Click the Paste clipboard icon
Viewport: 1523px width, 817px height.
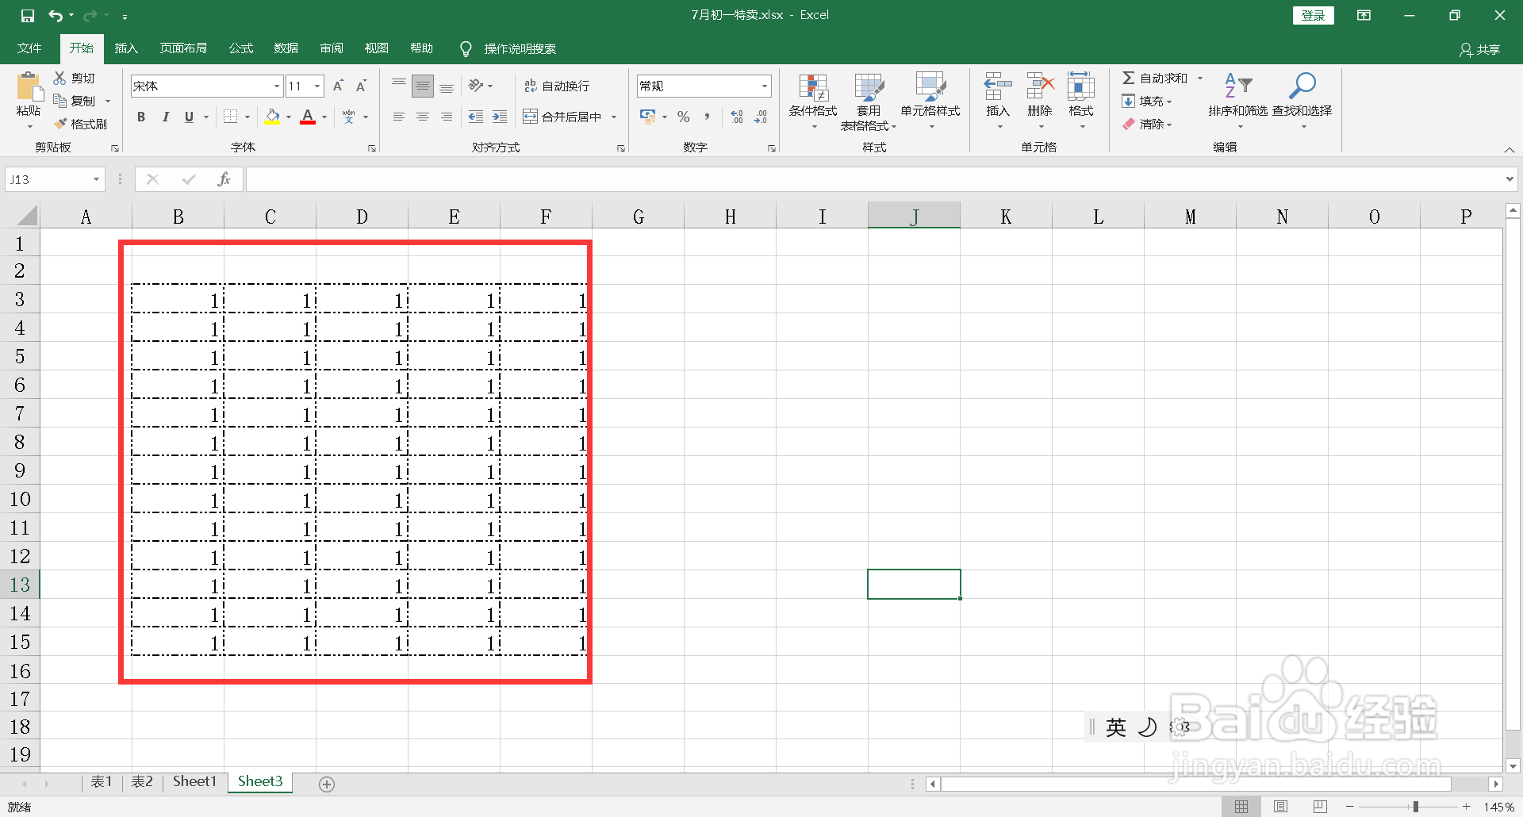[x=29, y=86]
